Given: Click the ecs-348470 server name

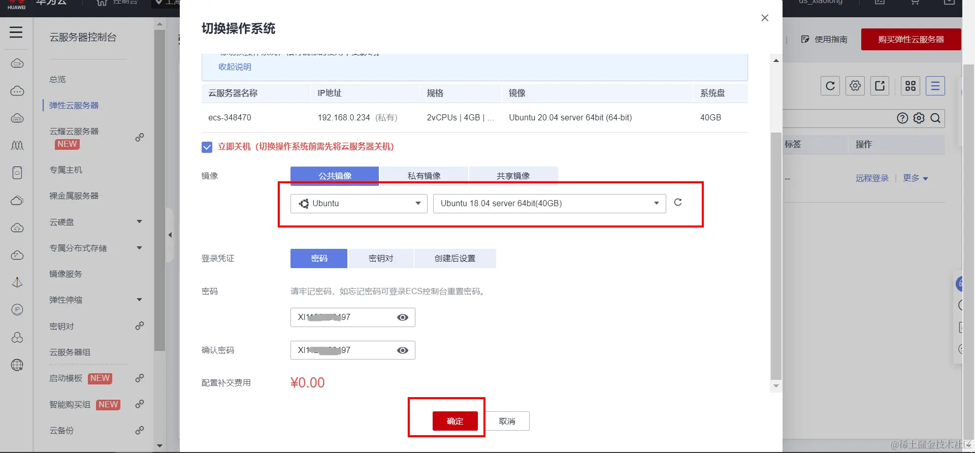Looking at the screenshot, I should click(230, 117).
